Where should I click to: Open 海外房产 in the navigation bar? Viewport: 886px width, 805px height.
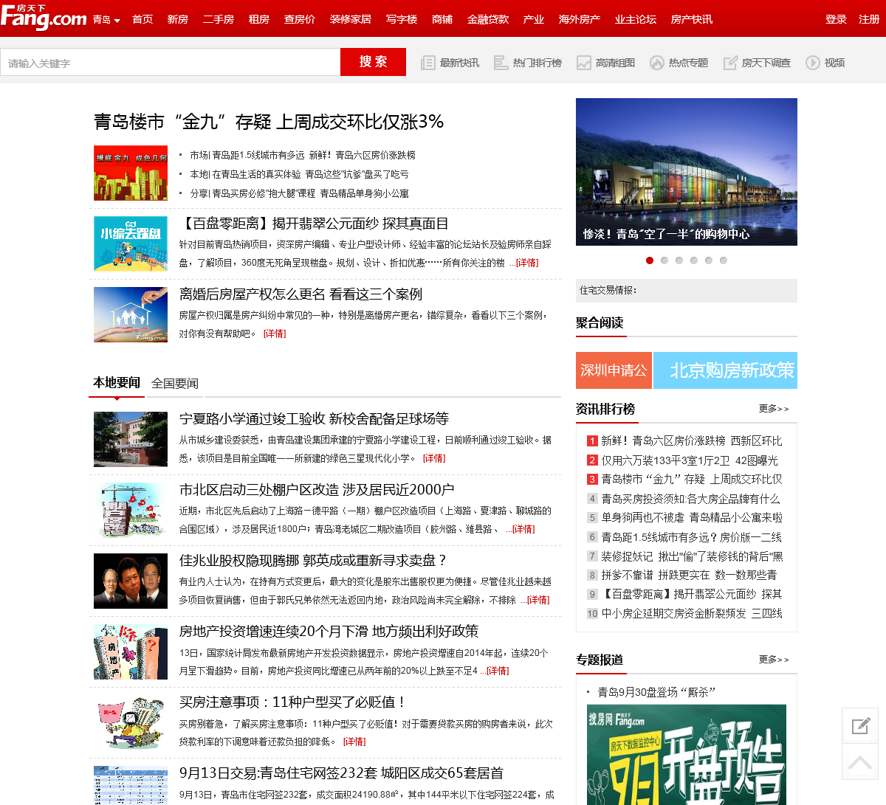580,19
